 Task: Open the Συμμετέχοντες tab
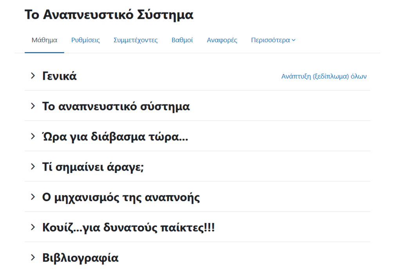[135, 40]
